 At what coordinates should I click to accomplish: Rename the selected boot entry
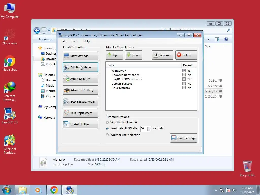tap(162, 55)
